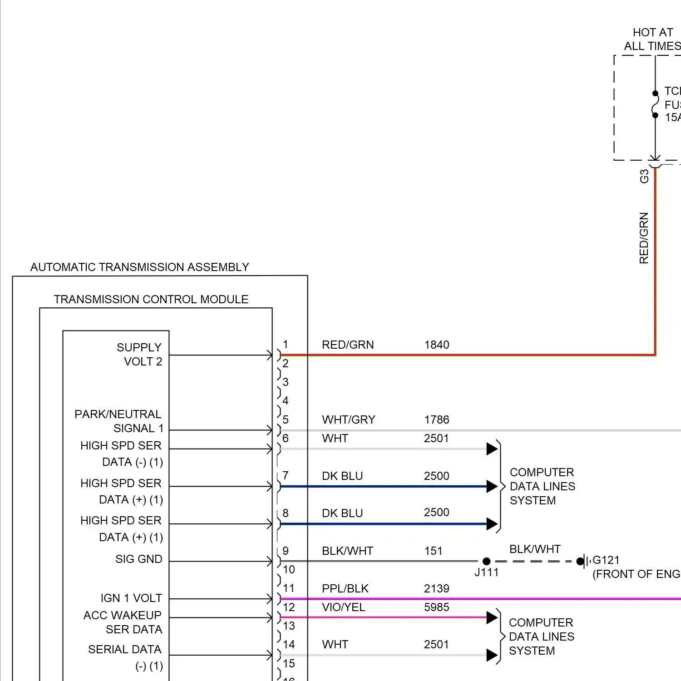
Task: Click the BLK/WHT label at pin 9
Action: tap(347, 551)
